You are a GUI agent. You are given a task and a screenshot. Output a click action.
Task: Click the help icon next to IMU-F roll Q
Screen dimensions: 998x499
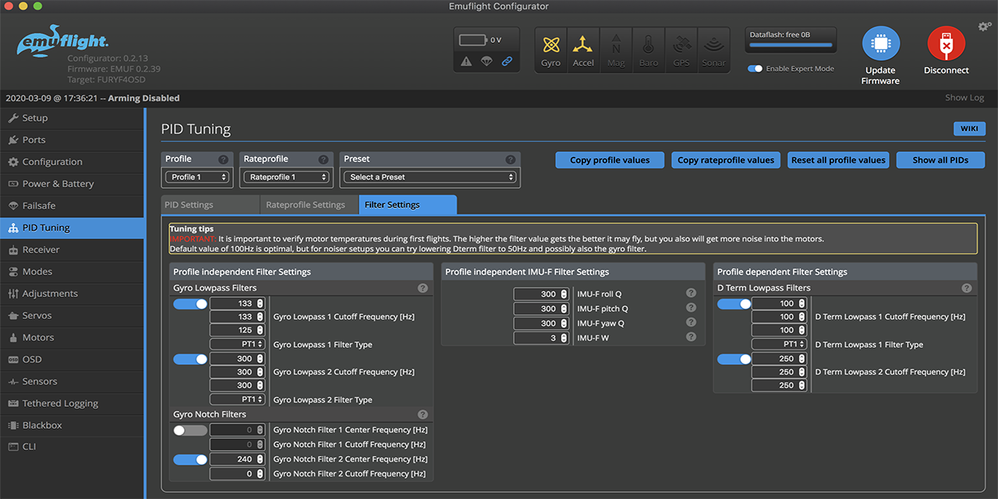pyautogui.click(x=691, y=294)
